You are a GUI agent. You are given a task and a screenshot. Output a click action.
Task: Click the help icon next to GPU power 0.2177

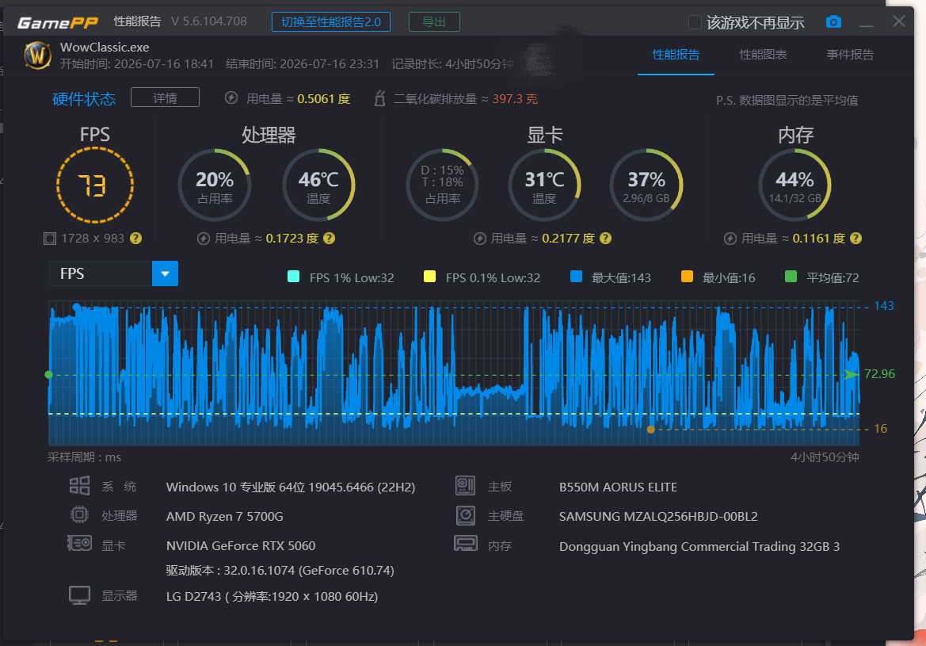pos(605,238)
